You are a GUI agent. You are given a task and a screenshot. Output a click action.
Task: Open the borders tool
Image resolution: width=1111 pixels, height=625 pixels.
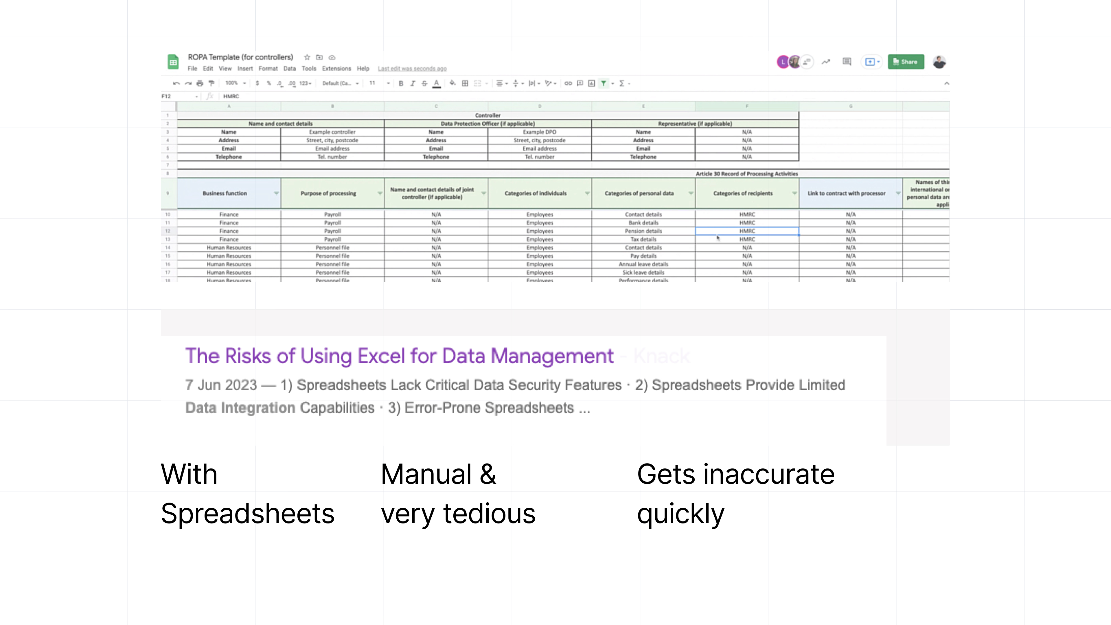coord(465,83)
